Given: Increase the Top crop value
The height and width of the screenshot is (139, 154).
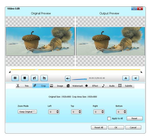Looking at the screenshot, I should [x=80, y=111].
